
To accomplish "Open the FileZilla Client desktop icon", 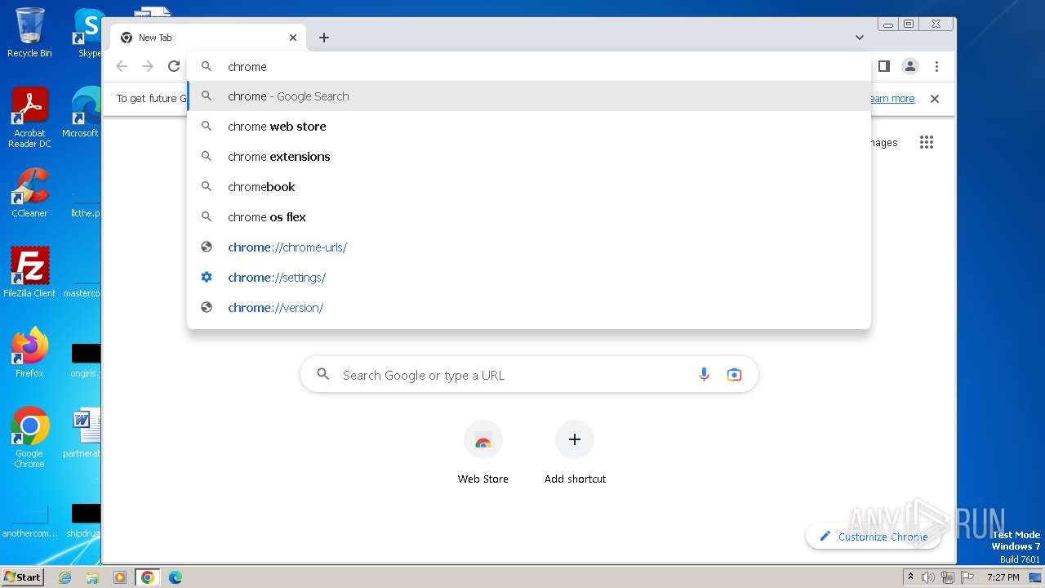I will [29, 273].
